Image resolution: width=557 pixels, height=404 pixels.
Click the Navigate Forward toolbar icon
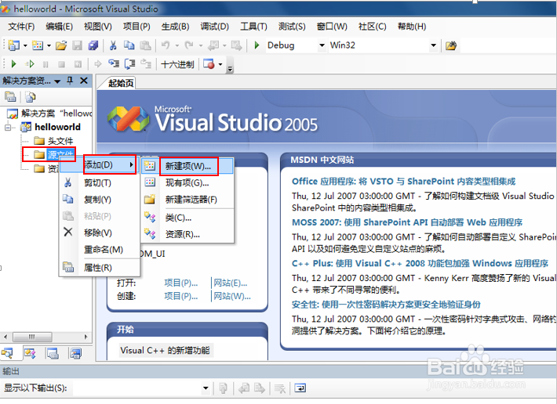point(236,45)
